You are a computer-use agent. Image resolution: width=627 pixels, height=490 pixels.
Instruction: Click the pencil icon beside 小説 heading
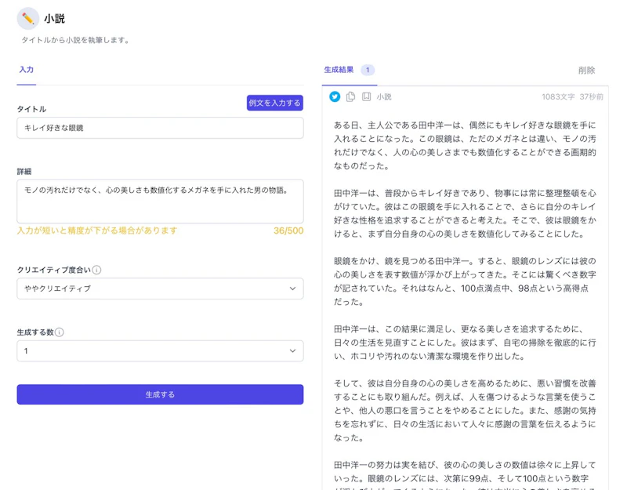coord(28,18)
